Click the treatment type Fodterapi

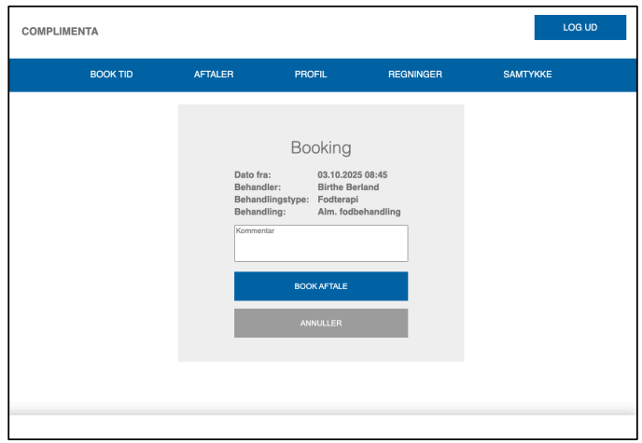click(x=338, y=200)
